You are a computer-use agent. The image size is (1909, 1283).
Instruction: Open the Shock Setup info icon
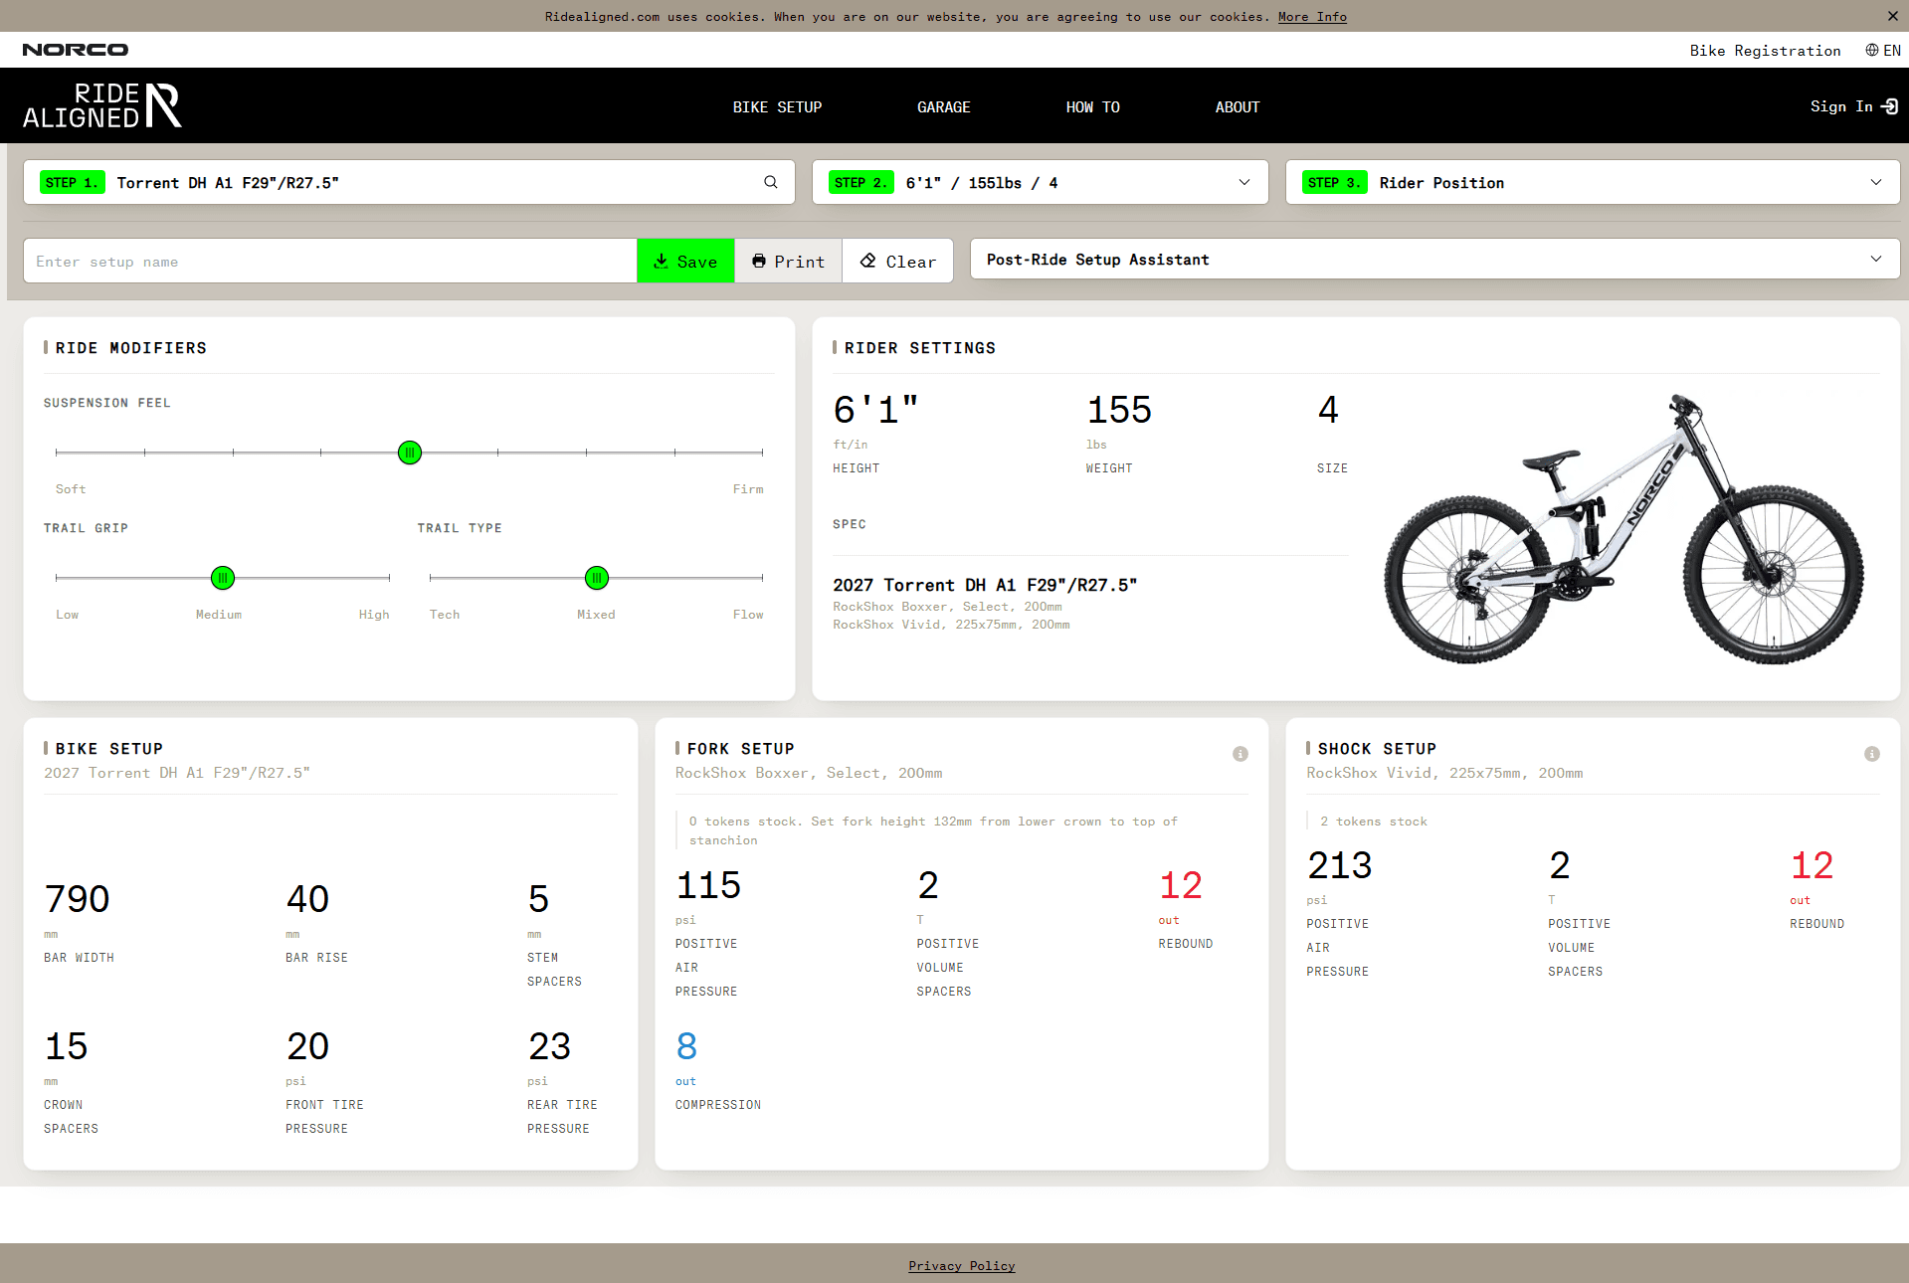click(x=1871, y=754)
